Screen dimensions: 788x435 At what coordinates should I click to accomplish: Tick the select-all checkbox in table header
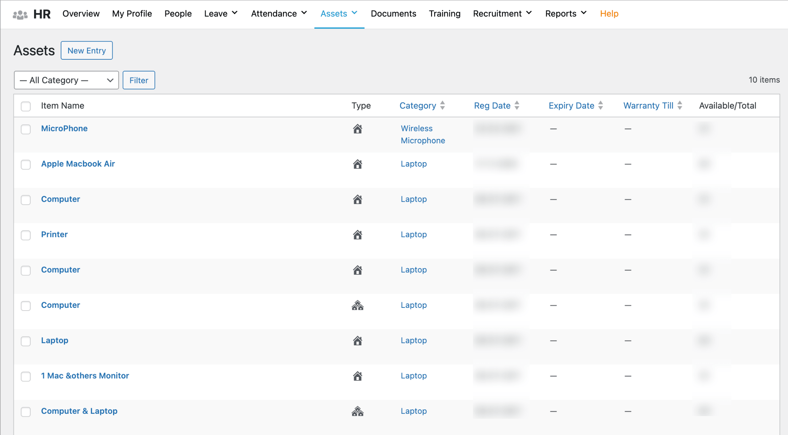click(26, 106)
